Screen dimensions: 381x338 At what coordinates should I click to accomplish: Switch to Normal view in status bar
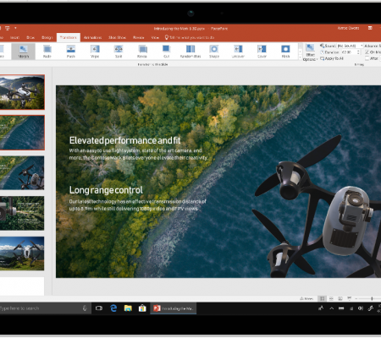point(322,298)
